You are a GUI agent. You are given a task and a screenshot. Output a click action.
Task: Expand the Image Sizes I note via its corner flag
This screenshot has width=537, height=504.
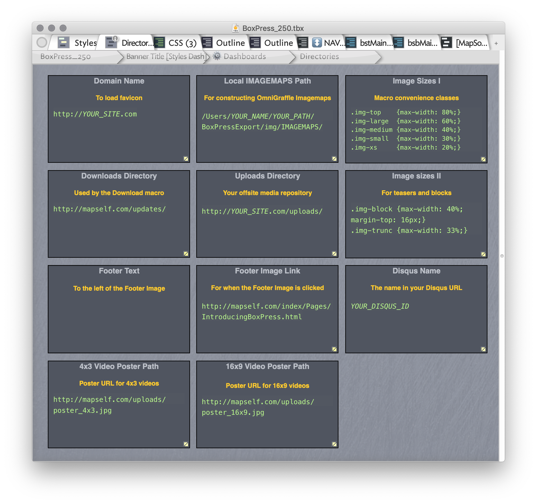483,158
